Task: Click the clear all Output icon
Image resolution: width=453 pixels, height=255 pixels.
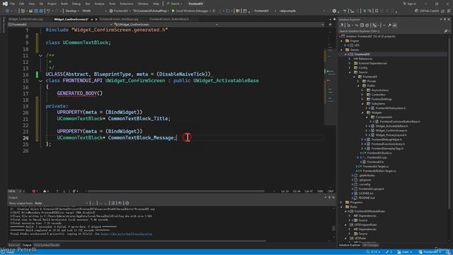Action: pyautogui.click(x=113, y=203)
